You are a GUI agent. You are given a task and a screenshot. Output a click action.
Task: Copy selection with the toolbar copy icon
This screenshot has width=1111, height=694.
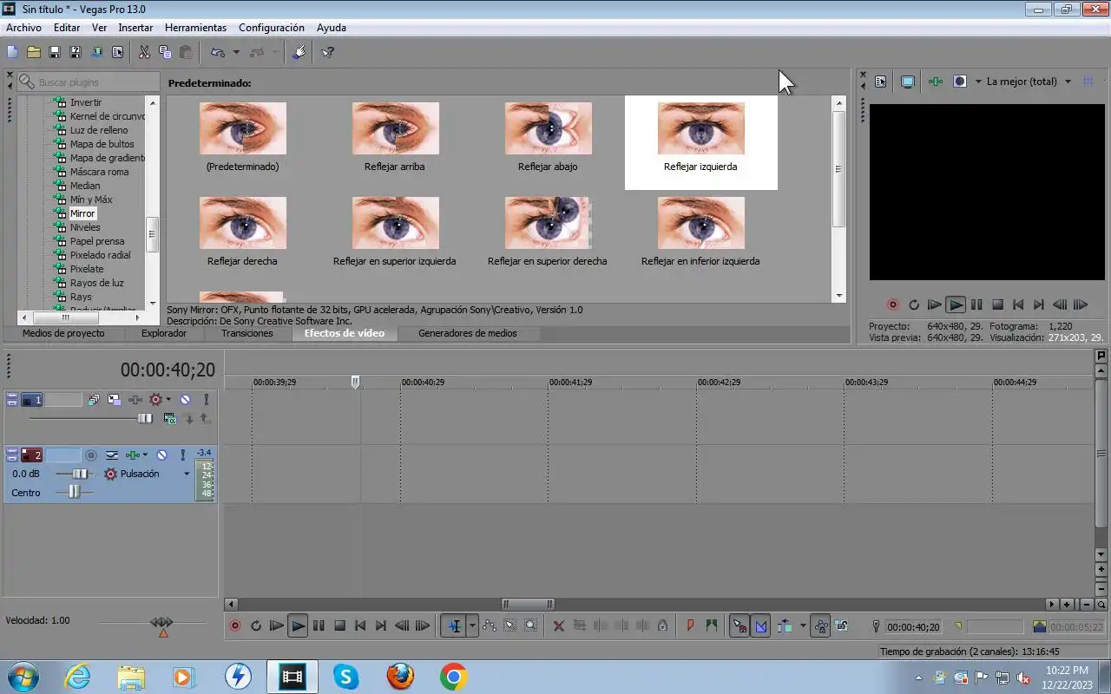click(165, 52)
